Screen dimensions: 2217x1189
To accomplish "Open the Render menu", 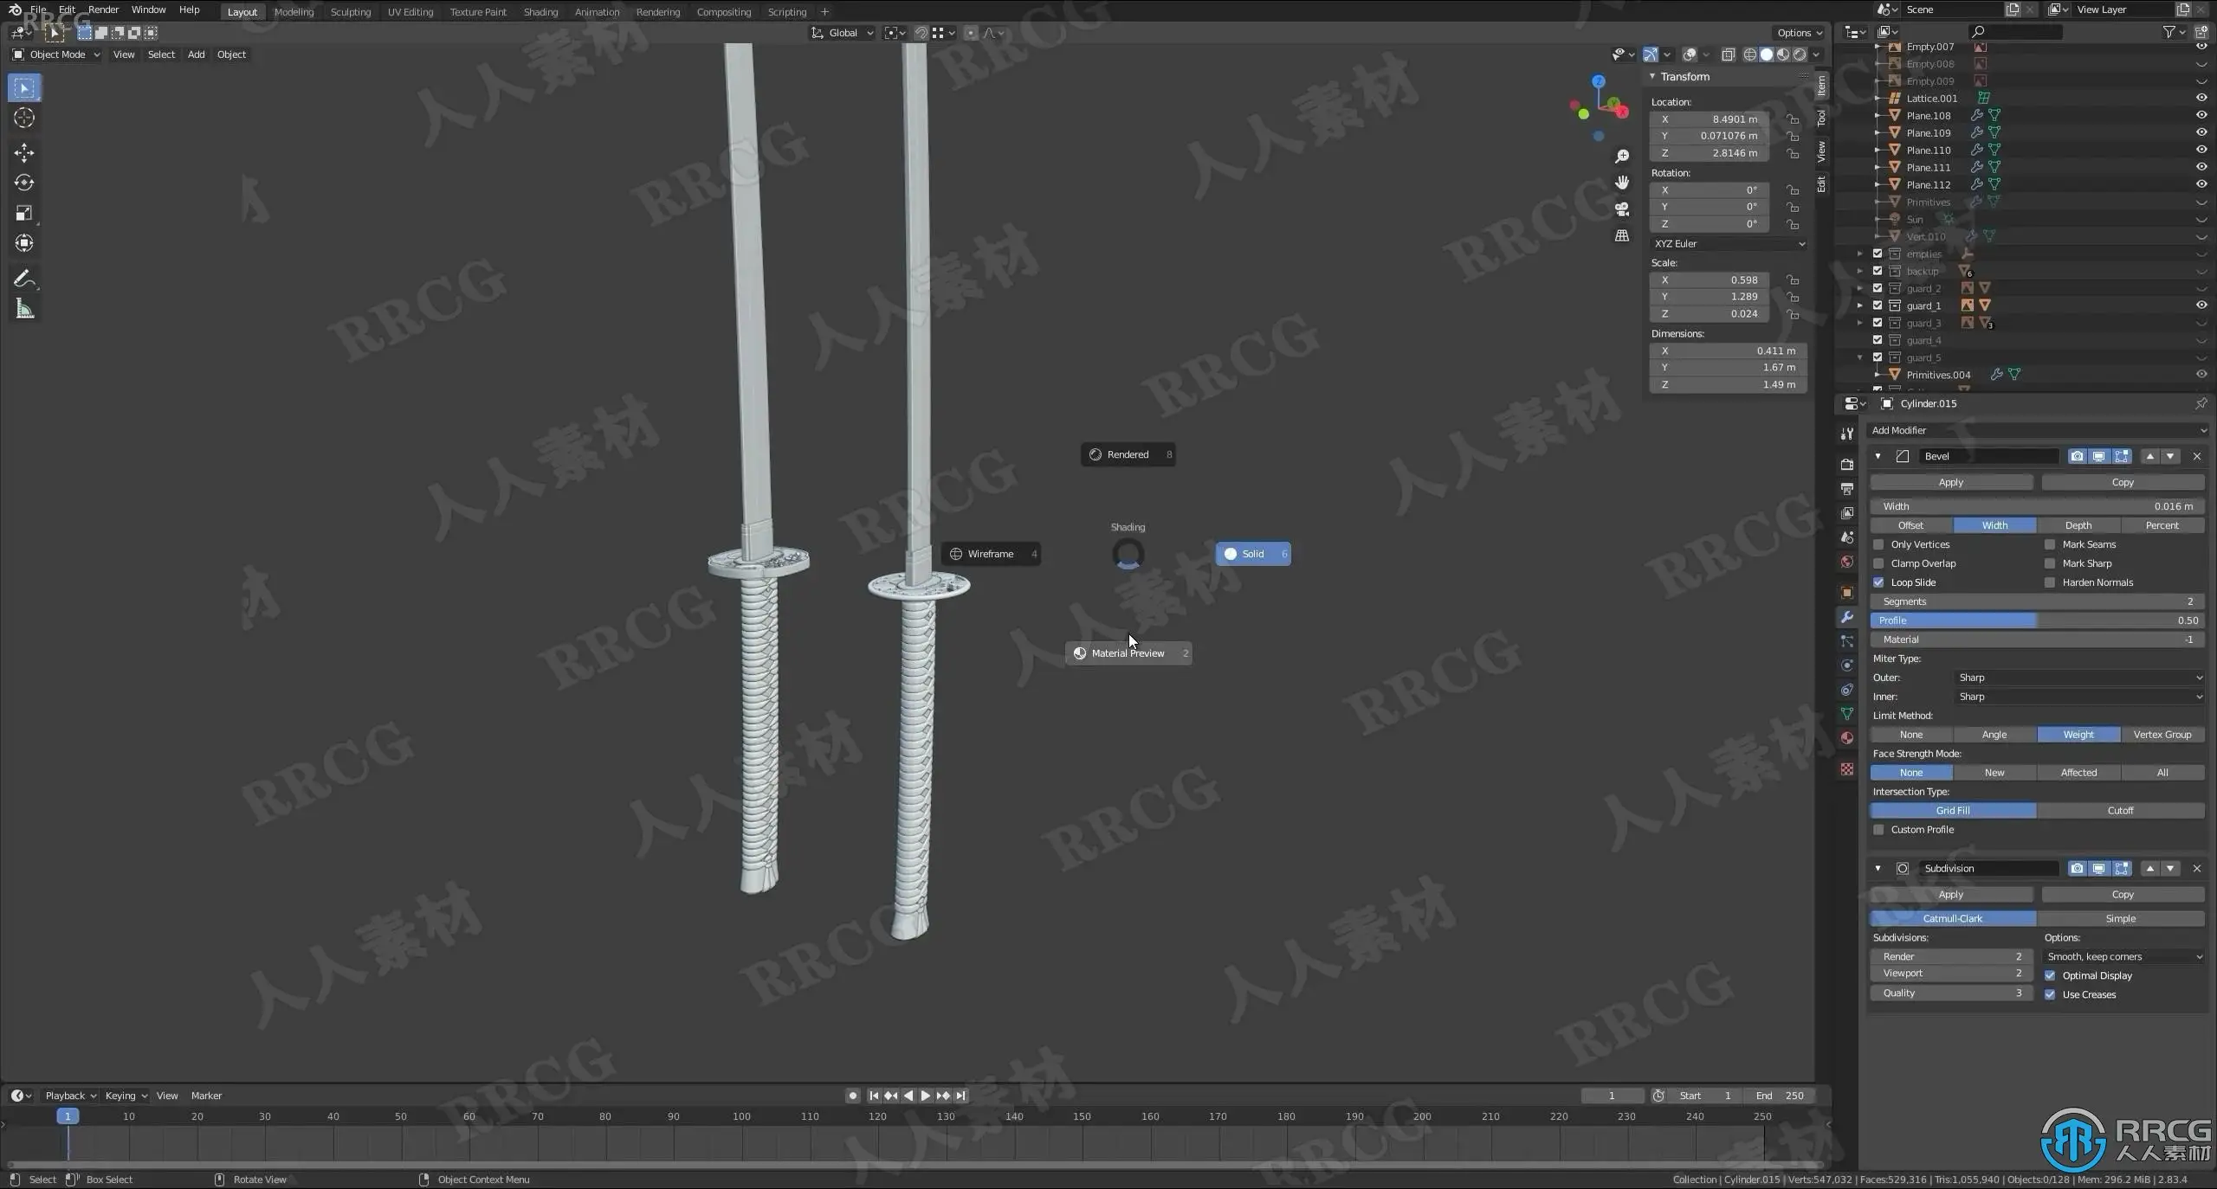I will pyautogui.click(x=103, y=10).
